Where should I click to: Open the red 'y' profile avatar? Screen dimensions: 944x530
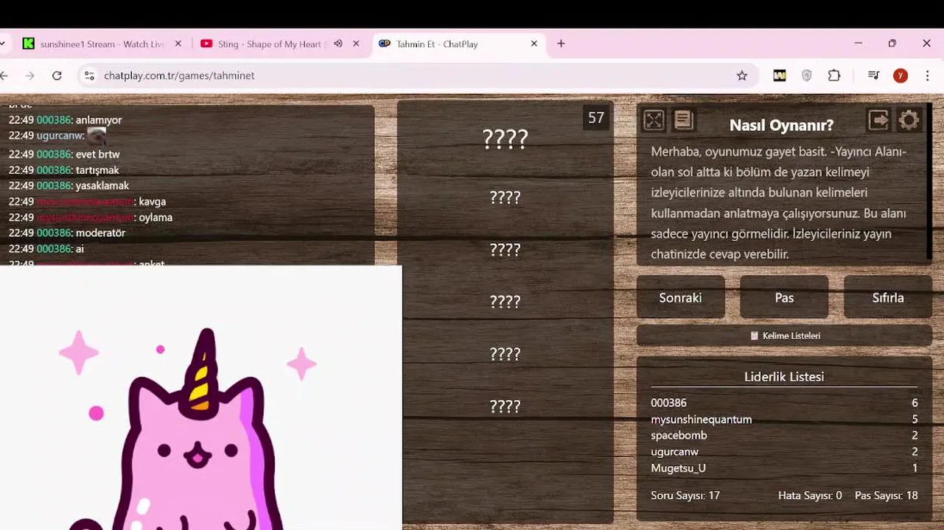pyautogui.click(x=901, y=75)
